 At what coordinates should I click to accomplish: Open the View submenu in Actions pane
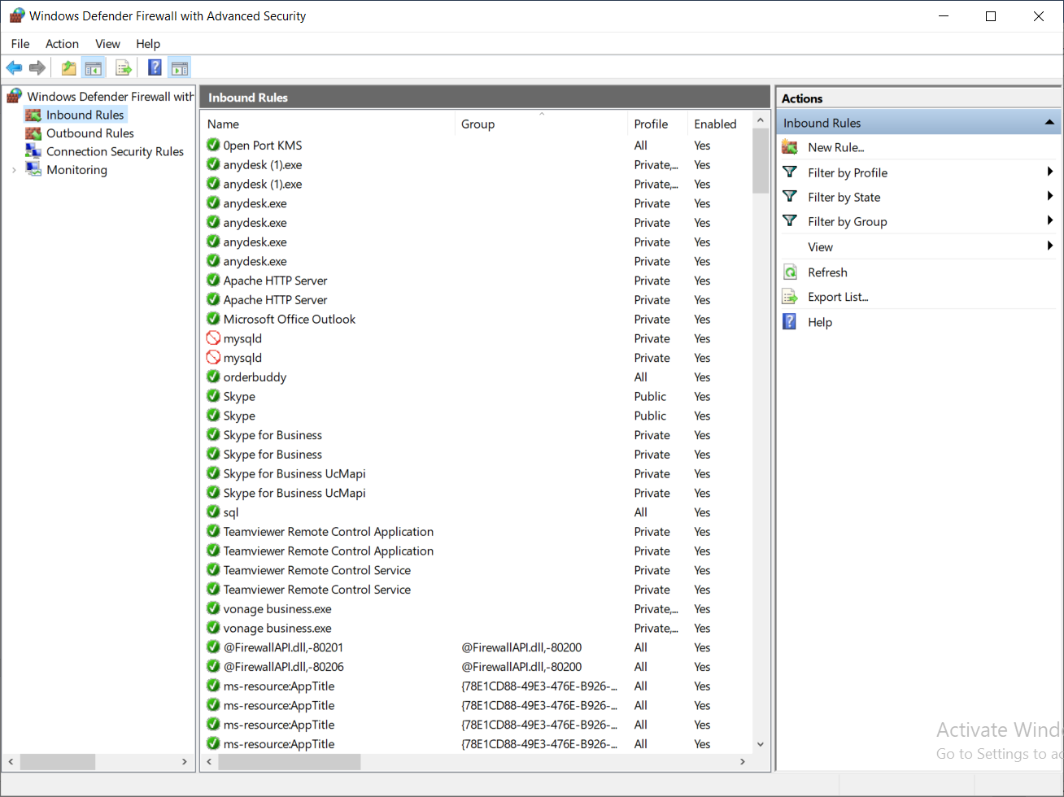(820, 247)
